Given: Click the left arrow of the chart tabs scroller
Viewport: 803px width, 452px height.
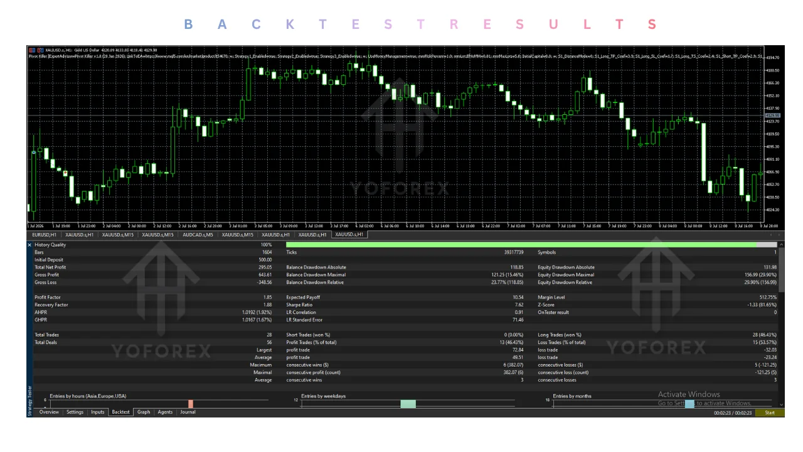Looking at the screenshot, I should 770,235.
